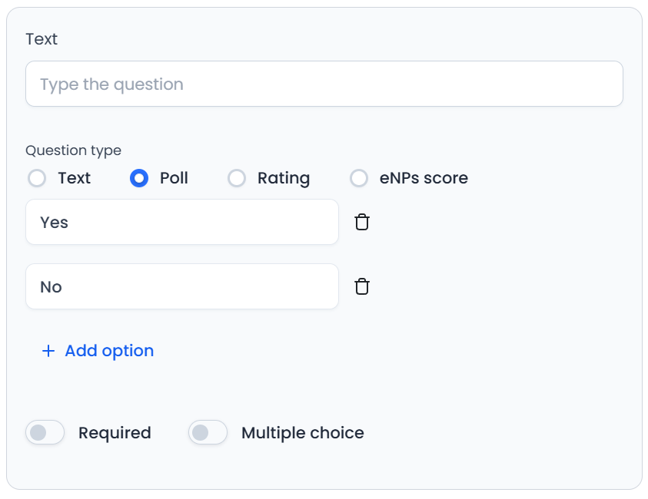Turn on the Multiple choice switch
Image resolution: width=648 pixels, height=499 pixels.
pos(208,433)
